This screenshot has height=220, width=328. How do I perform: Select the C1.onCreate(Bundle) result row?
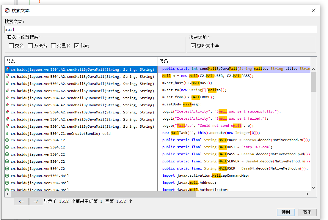(x=81, y=134)
